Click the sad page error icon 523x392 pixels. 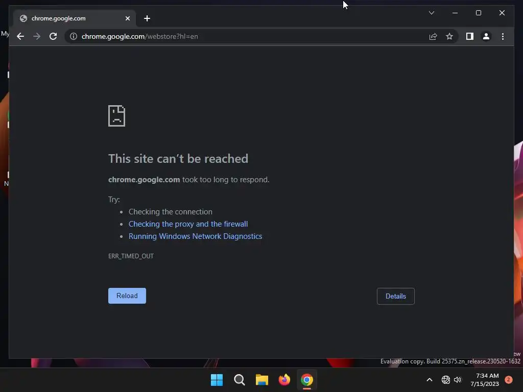click(117, 116)
